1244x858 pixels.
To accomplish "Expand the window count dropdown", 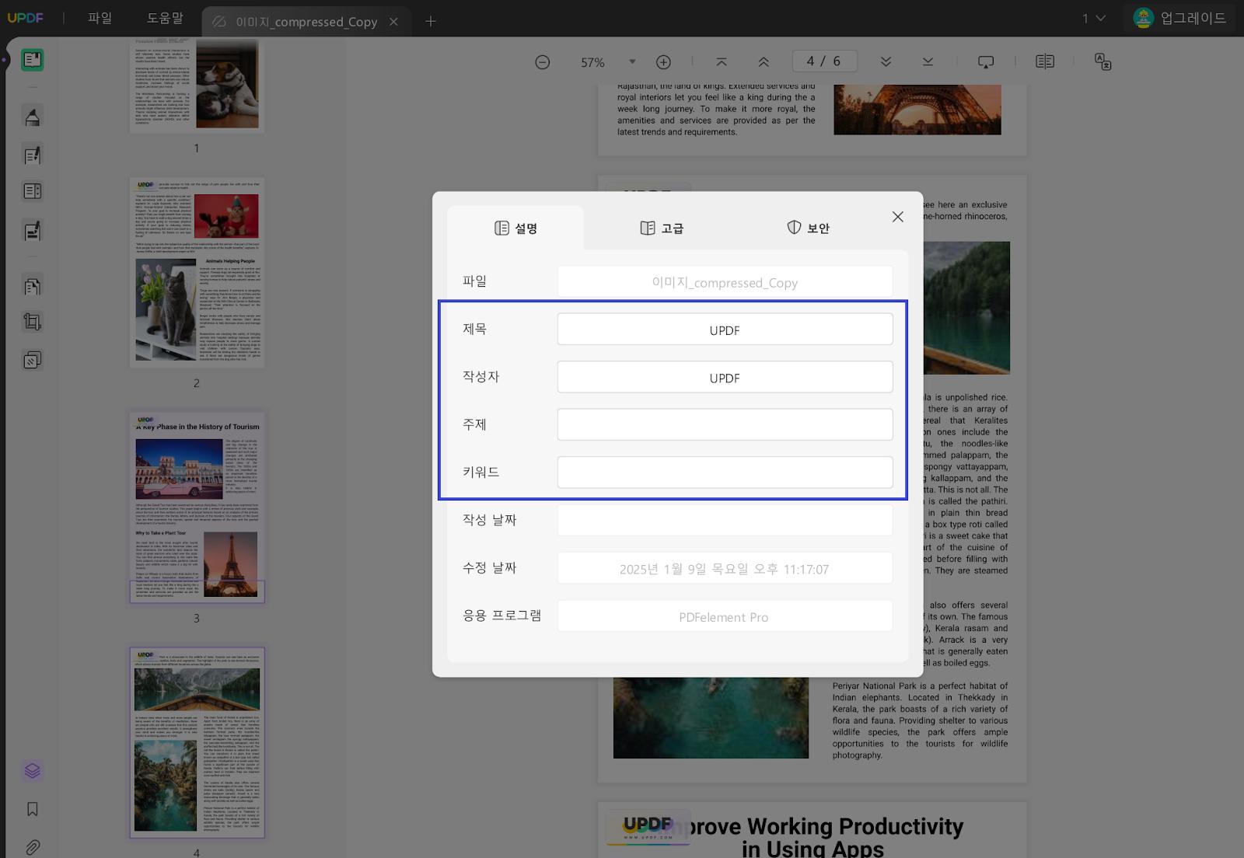I will coord(1094,18).
